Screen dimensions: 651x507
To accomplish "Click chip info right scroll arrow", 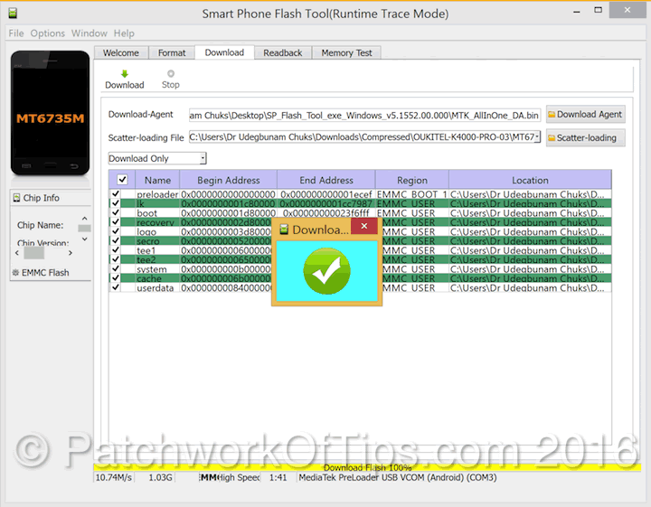I will pyautogui.click(x=71, y=253).
